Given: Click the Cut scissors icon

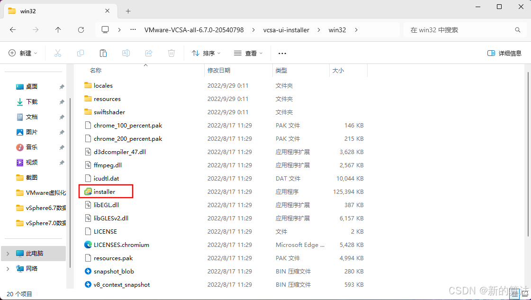Looking at the screenshot, I should 58,53.
